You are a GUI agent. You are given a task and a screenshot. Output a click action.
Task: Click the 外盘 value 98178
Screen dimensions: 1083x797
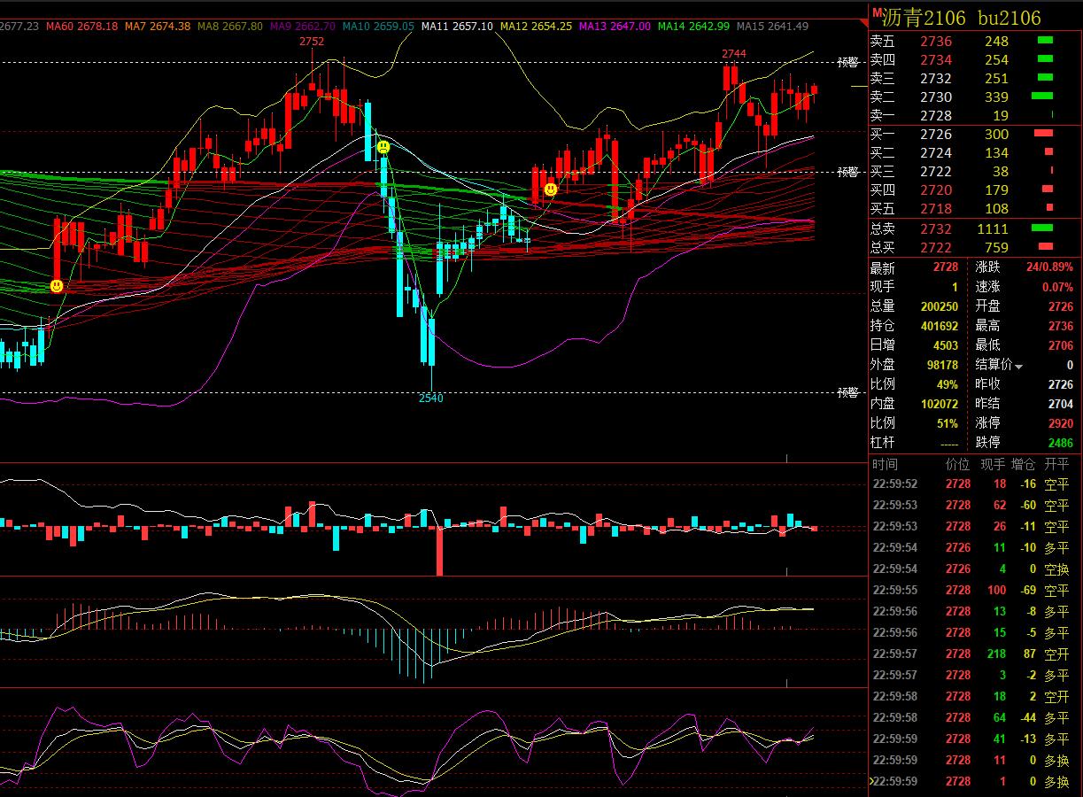(941, 365)
